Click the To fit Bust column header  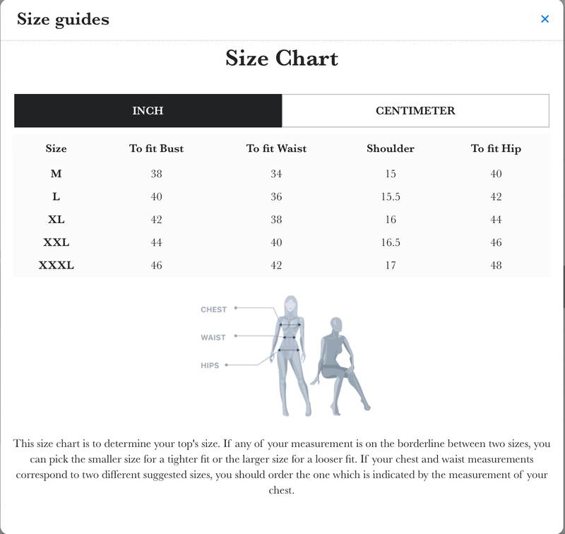click(156, 149)
